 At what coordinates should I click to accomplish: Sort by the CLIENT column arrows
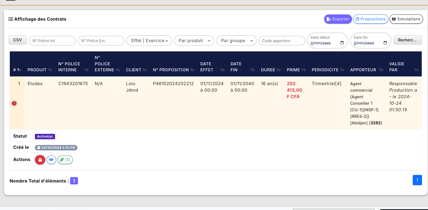coord(145,70)
